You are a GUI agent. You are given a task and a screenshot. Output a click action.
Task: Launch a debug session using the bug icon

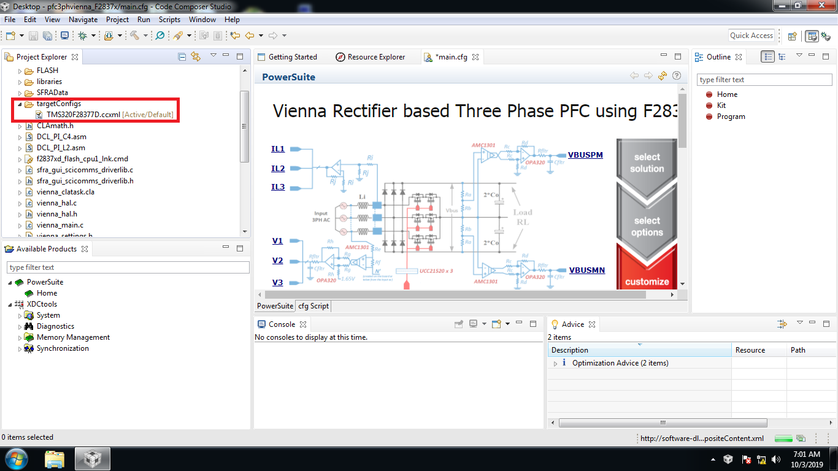pos(82,36)
